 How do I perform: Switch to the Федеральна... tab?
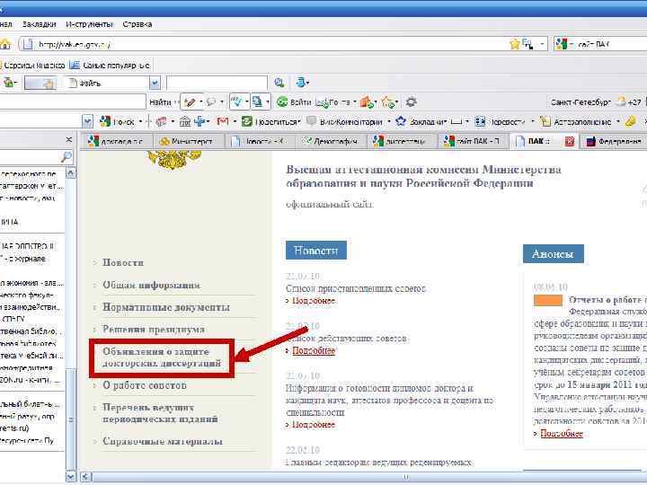[614, 141]
